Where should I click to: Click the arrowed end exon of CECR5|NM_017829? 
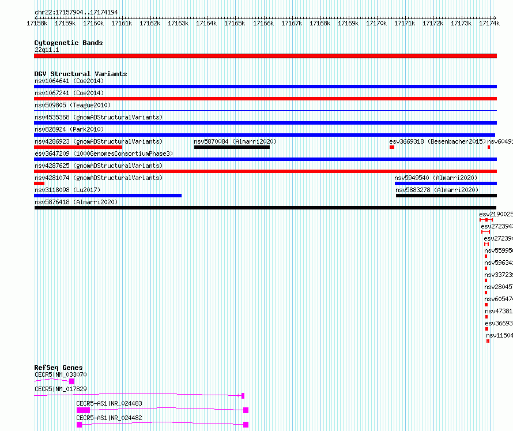pyautogui.click(x=243, y=396)
